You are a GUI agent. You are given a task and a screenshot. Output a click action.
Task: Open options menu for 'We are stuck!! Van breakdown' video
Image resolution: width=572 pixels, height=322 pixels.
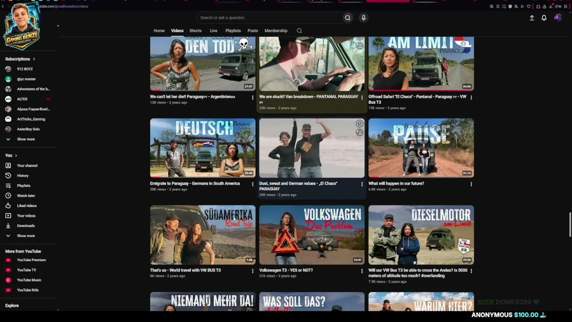(362, 97)
